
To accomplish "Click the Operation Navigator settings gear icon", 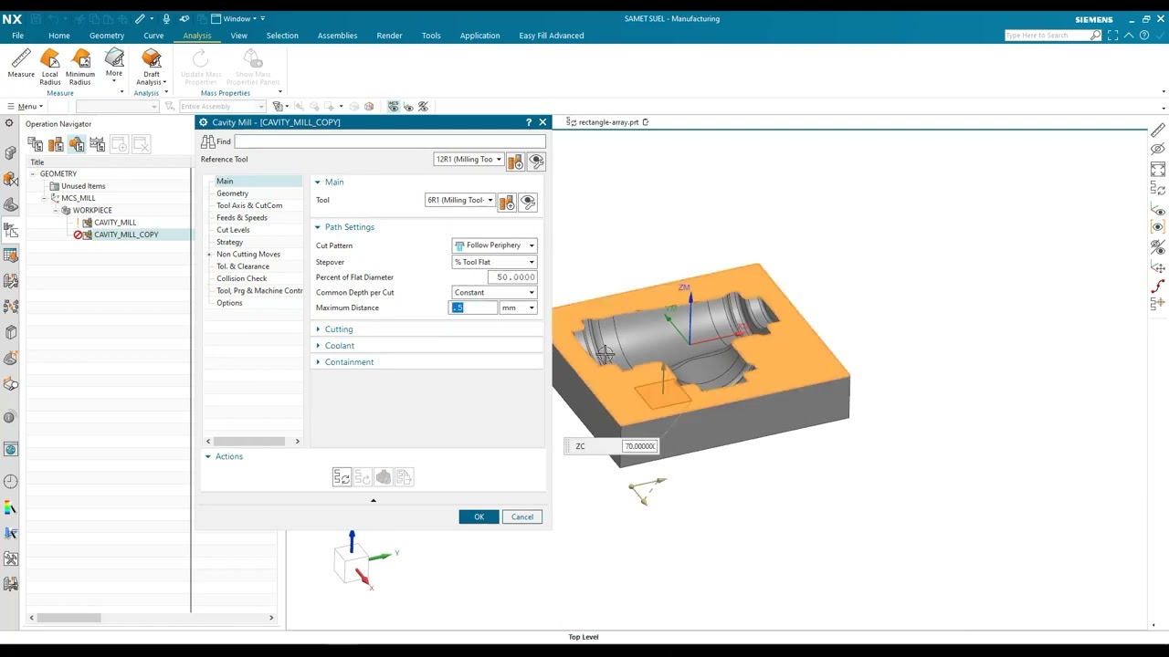I will click(x=10, y=123).
